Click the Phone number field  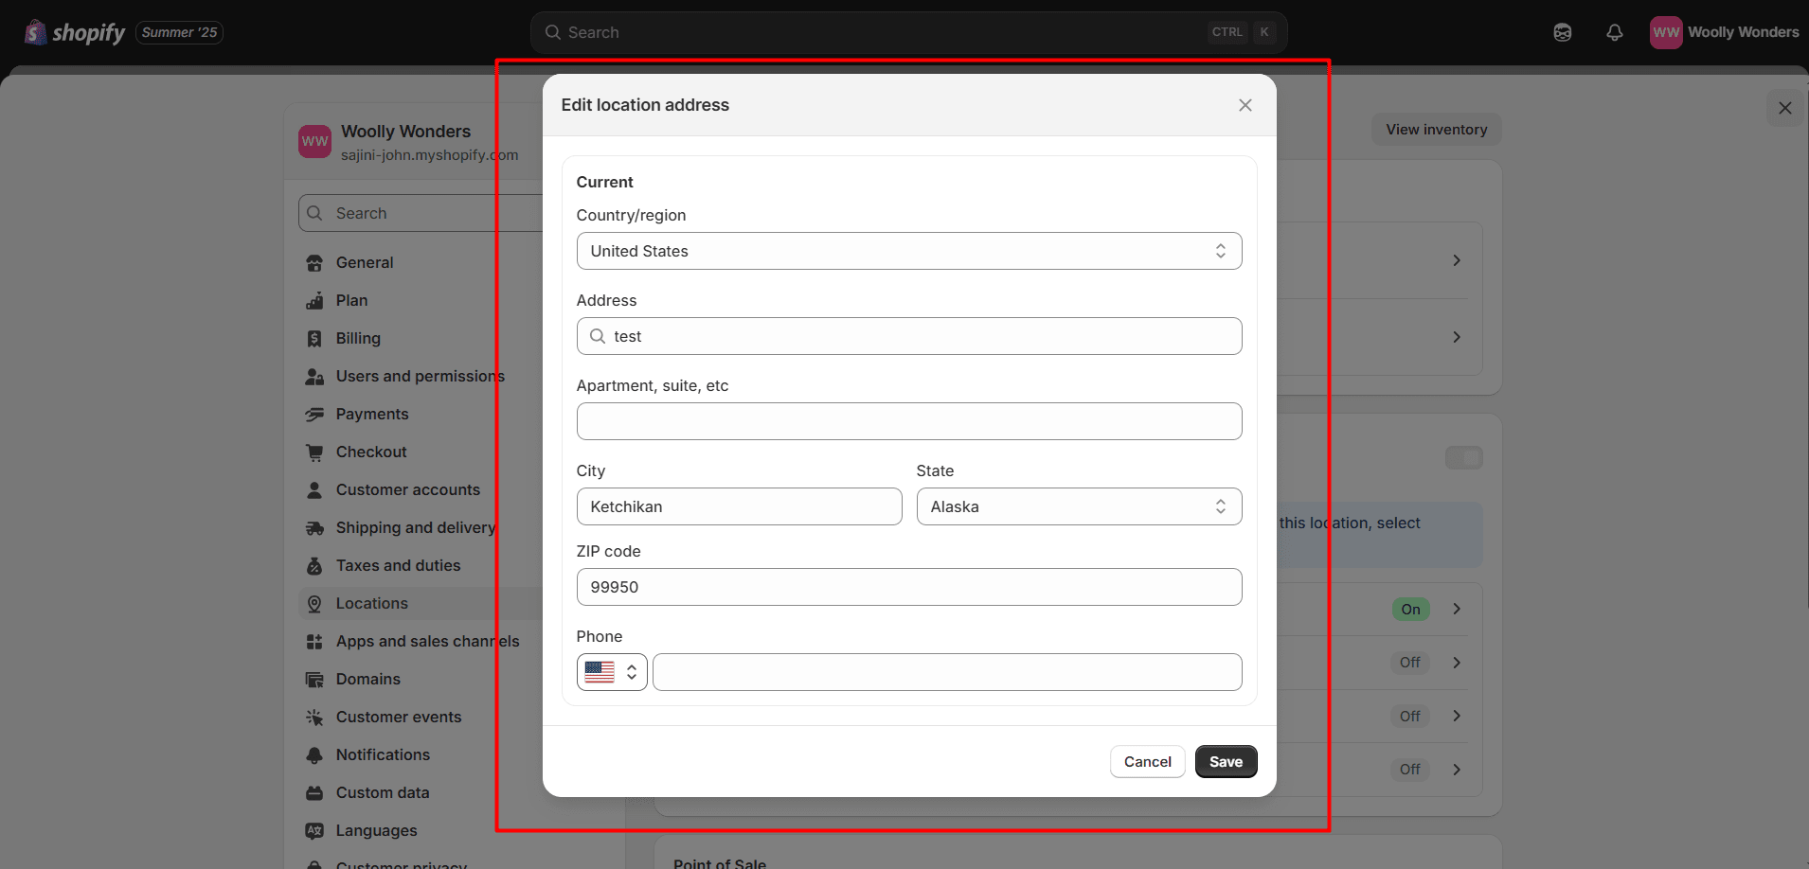click(947, 672)
